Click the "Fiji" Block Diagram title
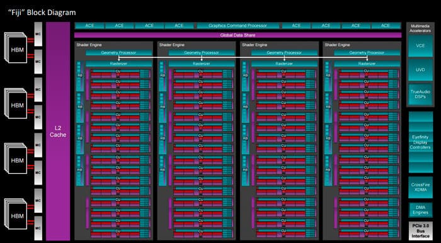Screen dimensions: 441x243 pyautogui.click(x=42, y=13)
